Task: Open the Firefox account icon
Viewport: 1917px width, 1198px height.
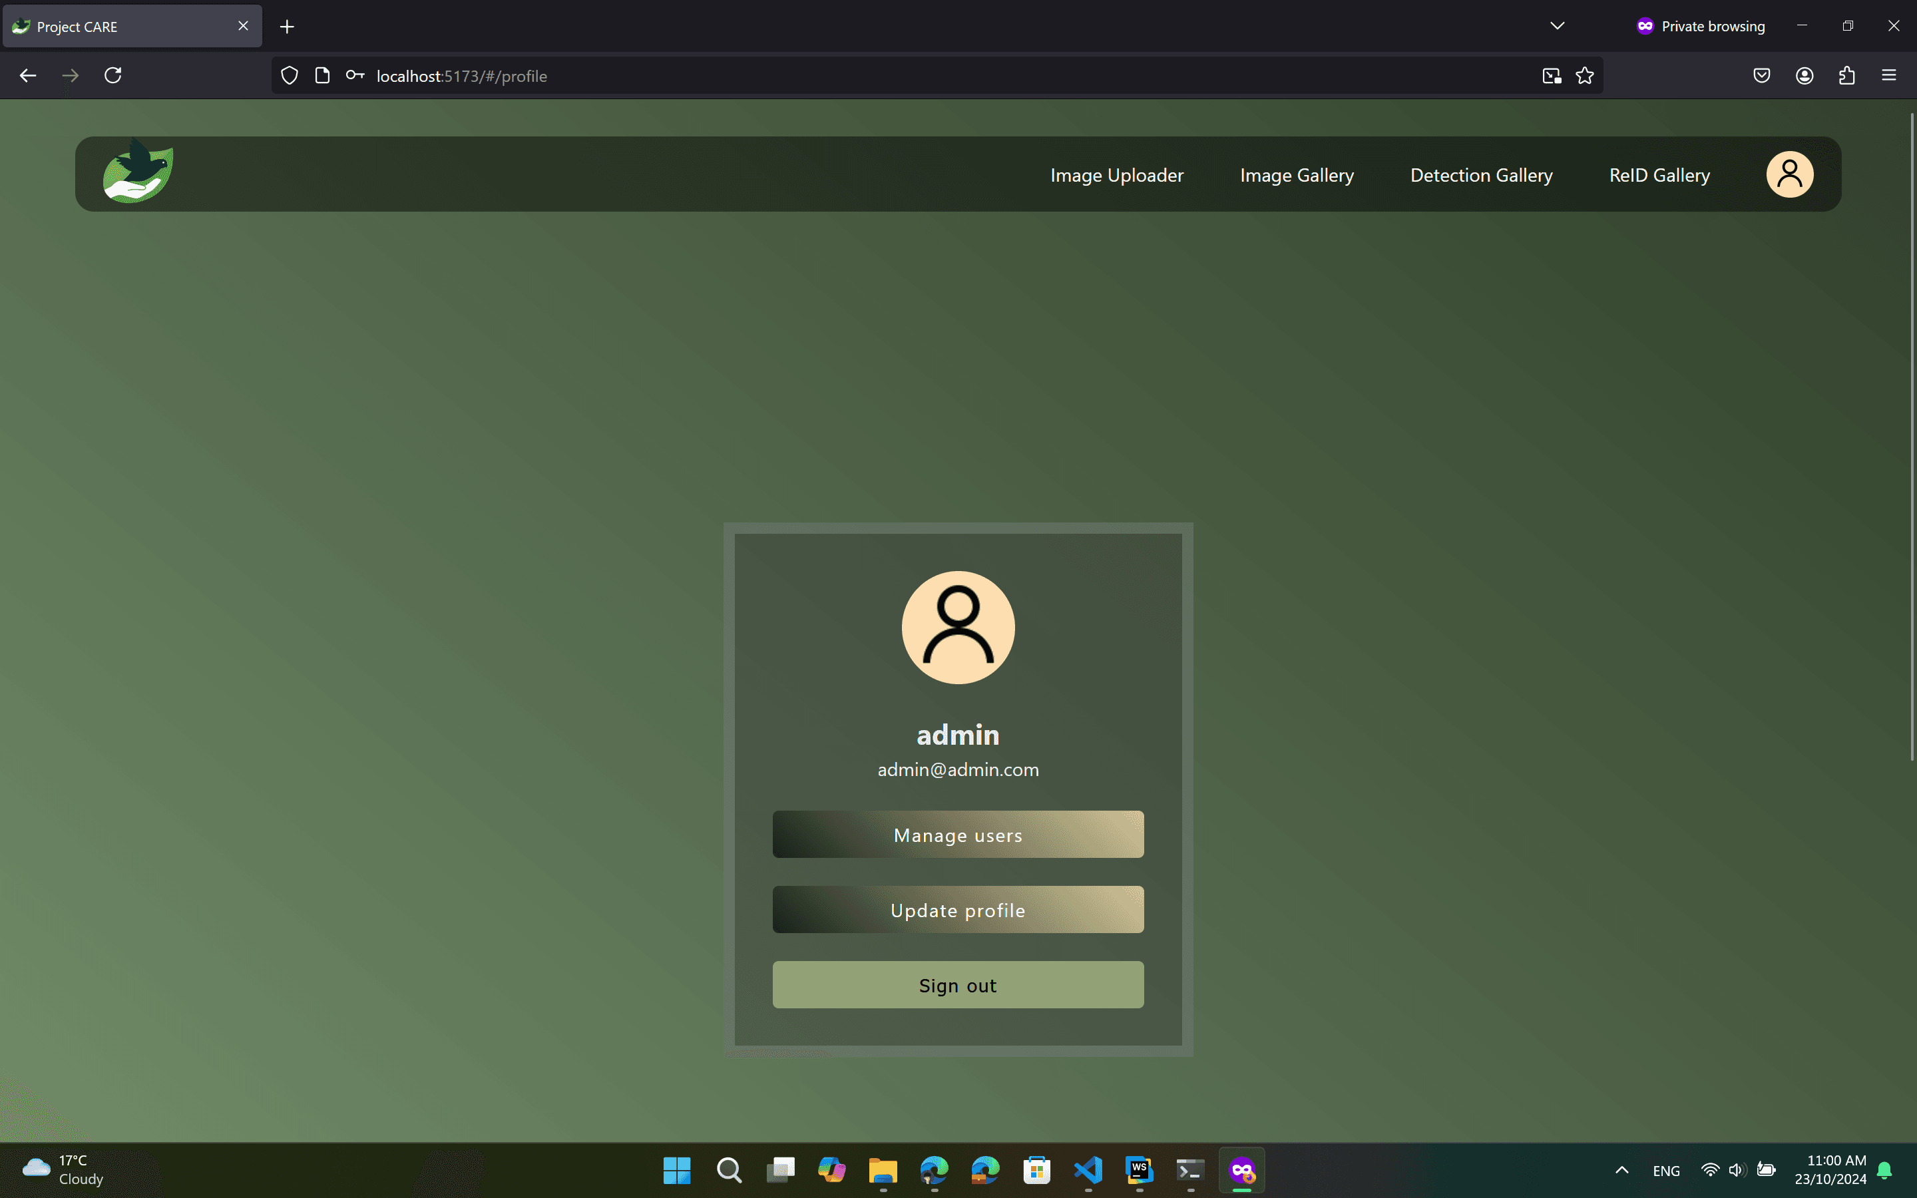Action: 1805,75
